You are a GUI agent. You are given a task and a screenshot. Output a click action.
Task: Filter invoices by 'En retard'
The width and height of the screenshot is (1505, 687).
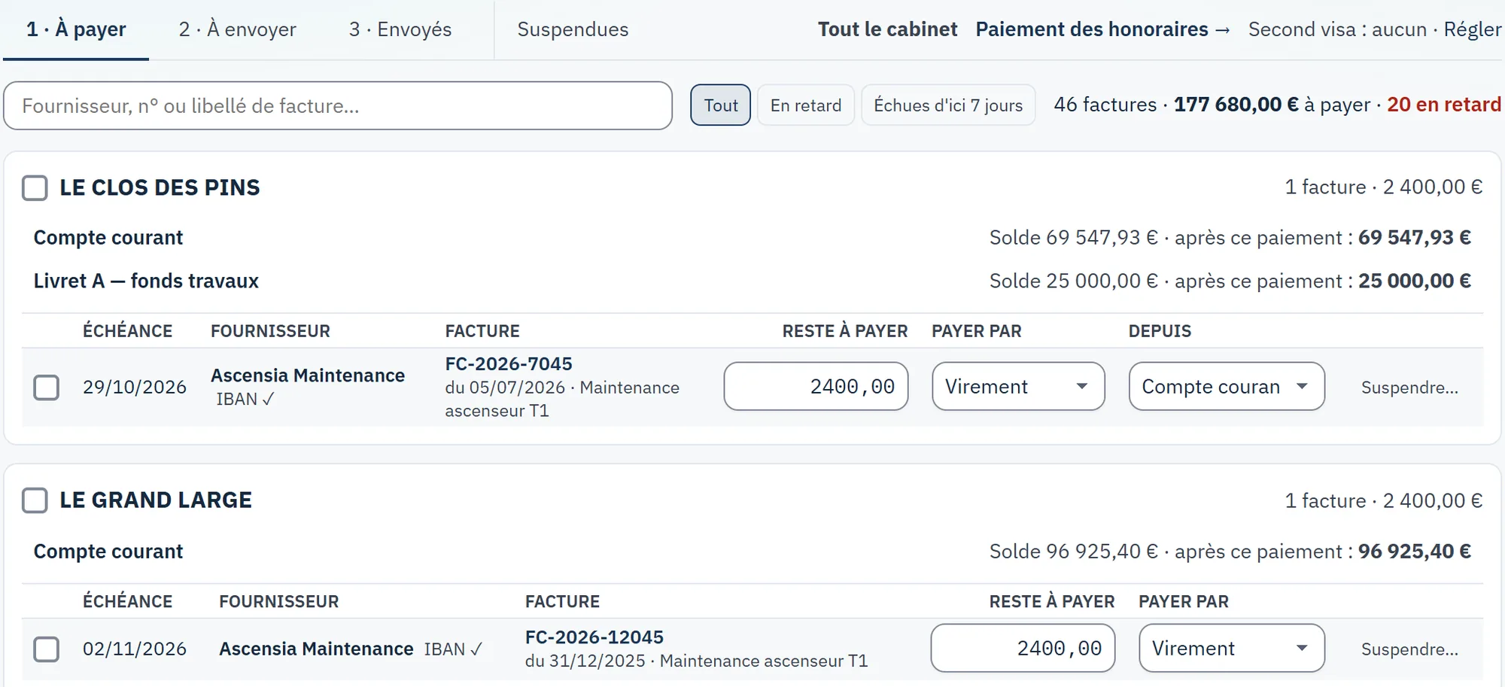806,105
